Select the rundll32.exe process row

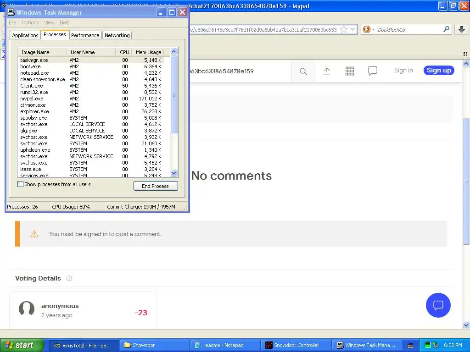pyautogui.click(x=91, y=92)
